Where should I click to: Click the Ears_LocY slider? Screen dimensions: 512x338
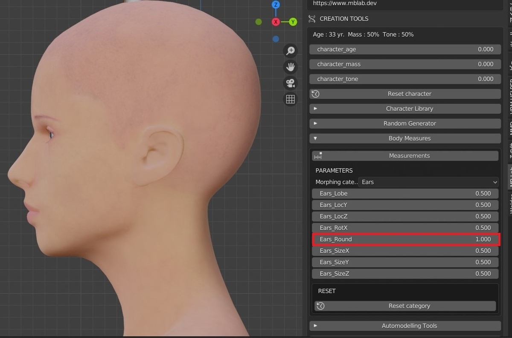pos(405,205)
